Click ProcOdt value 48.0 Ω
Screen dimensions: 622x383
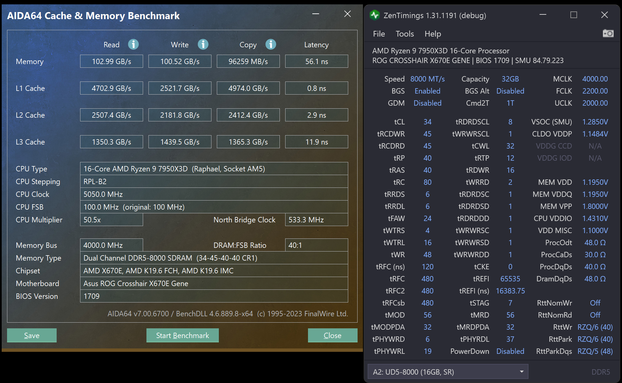[595, 242]
